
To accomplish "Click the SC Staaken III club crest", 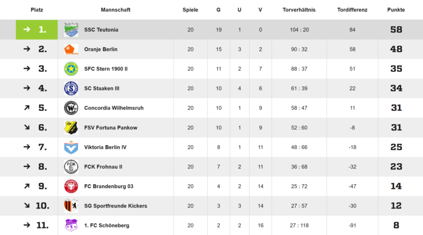I will tap(71, 88).
